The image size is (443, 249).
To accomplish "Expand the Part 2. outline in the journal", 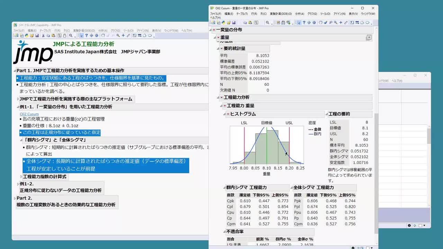I will [x=15, y=199].
